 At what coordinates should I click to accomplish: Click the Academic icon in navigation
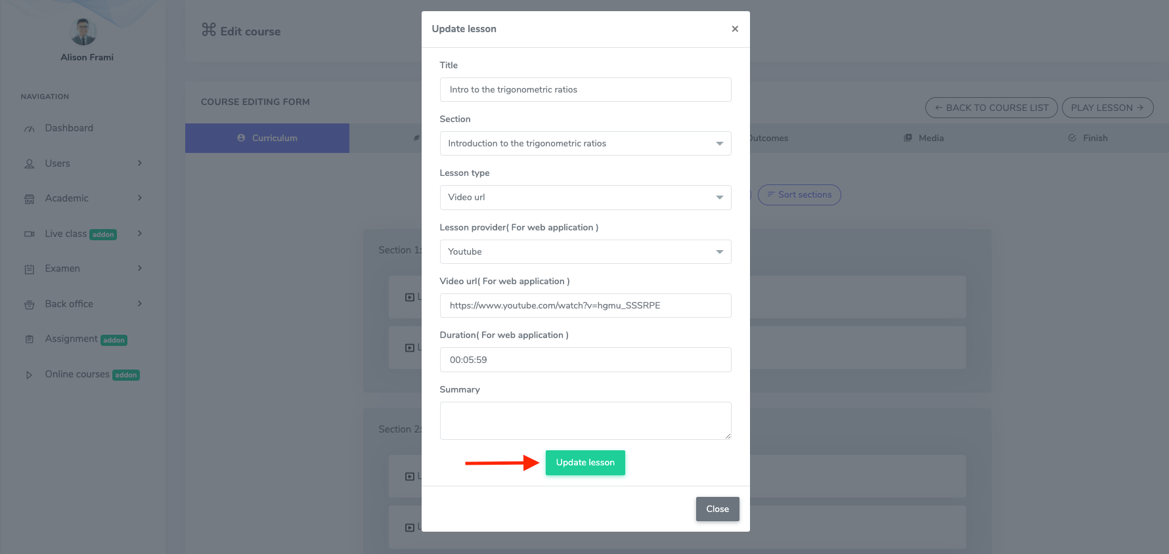click(x=30, y=198)
